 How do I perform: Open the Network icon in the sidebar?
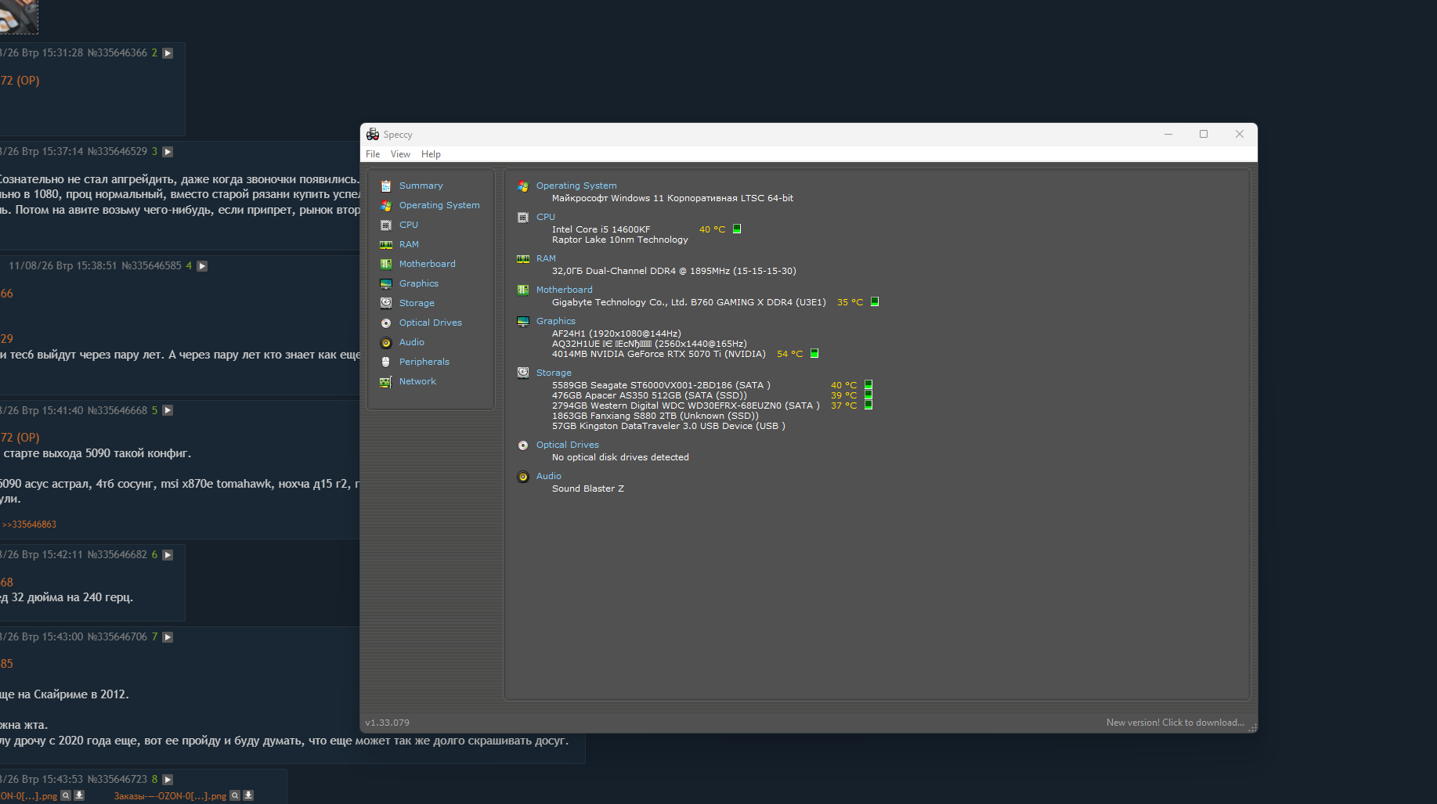point(386,382)
